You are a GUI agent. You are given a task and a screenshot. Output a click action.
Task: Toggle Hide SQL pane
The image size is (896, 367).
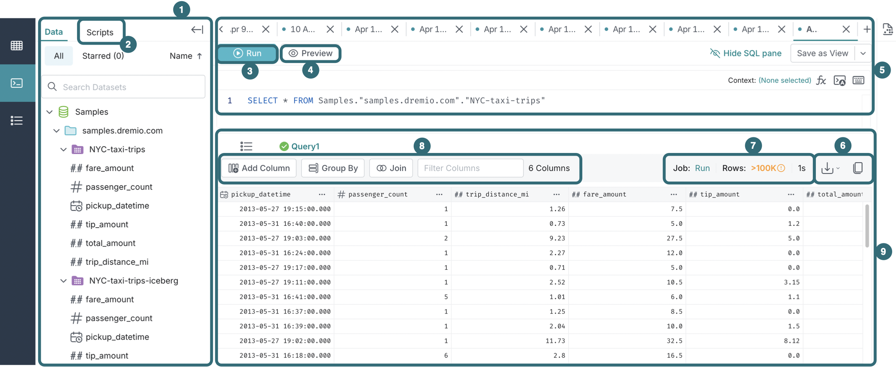[745, 53]
